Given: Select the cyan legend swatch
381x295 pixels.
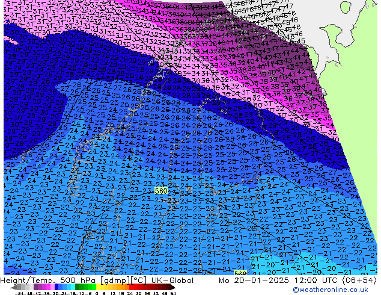Looking at the screenshot, I should [73, 287].
